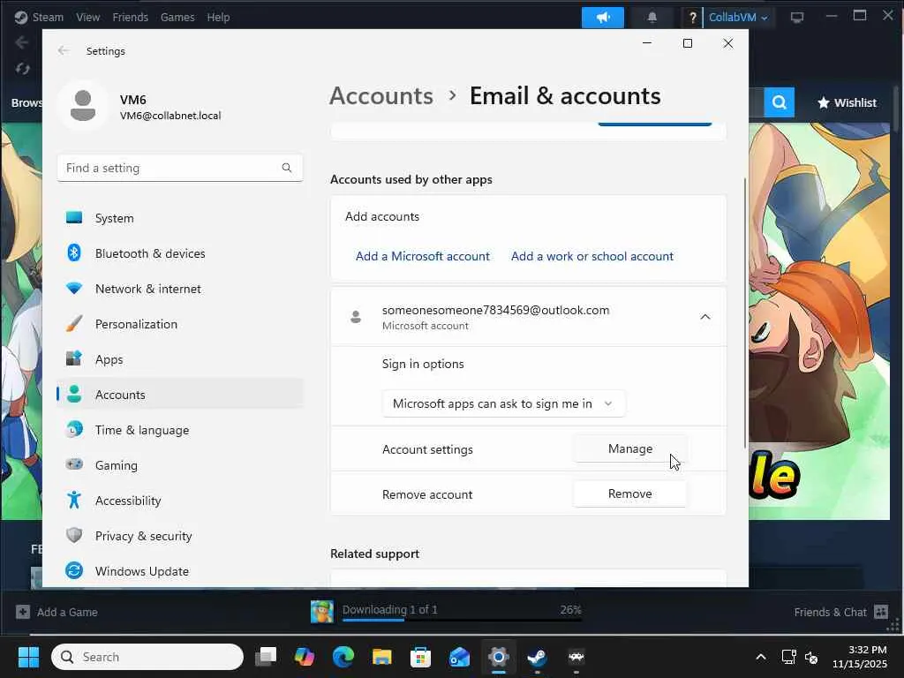Viewport: 904px width, 678px height.
Task: Open Task View from the taskbar
Action: (266, 657)
